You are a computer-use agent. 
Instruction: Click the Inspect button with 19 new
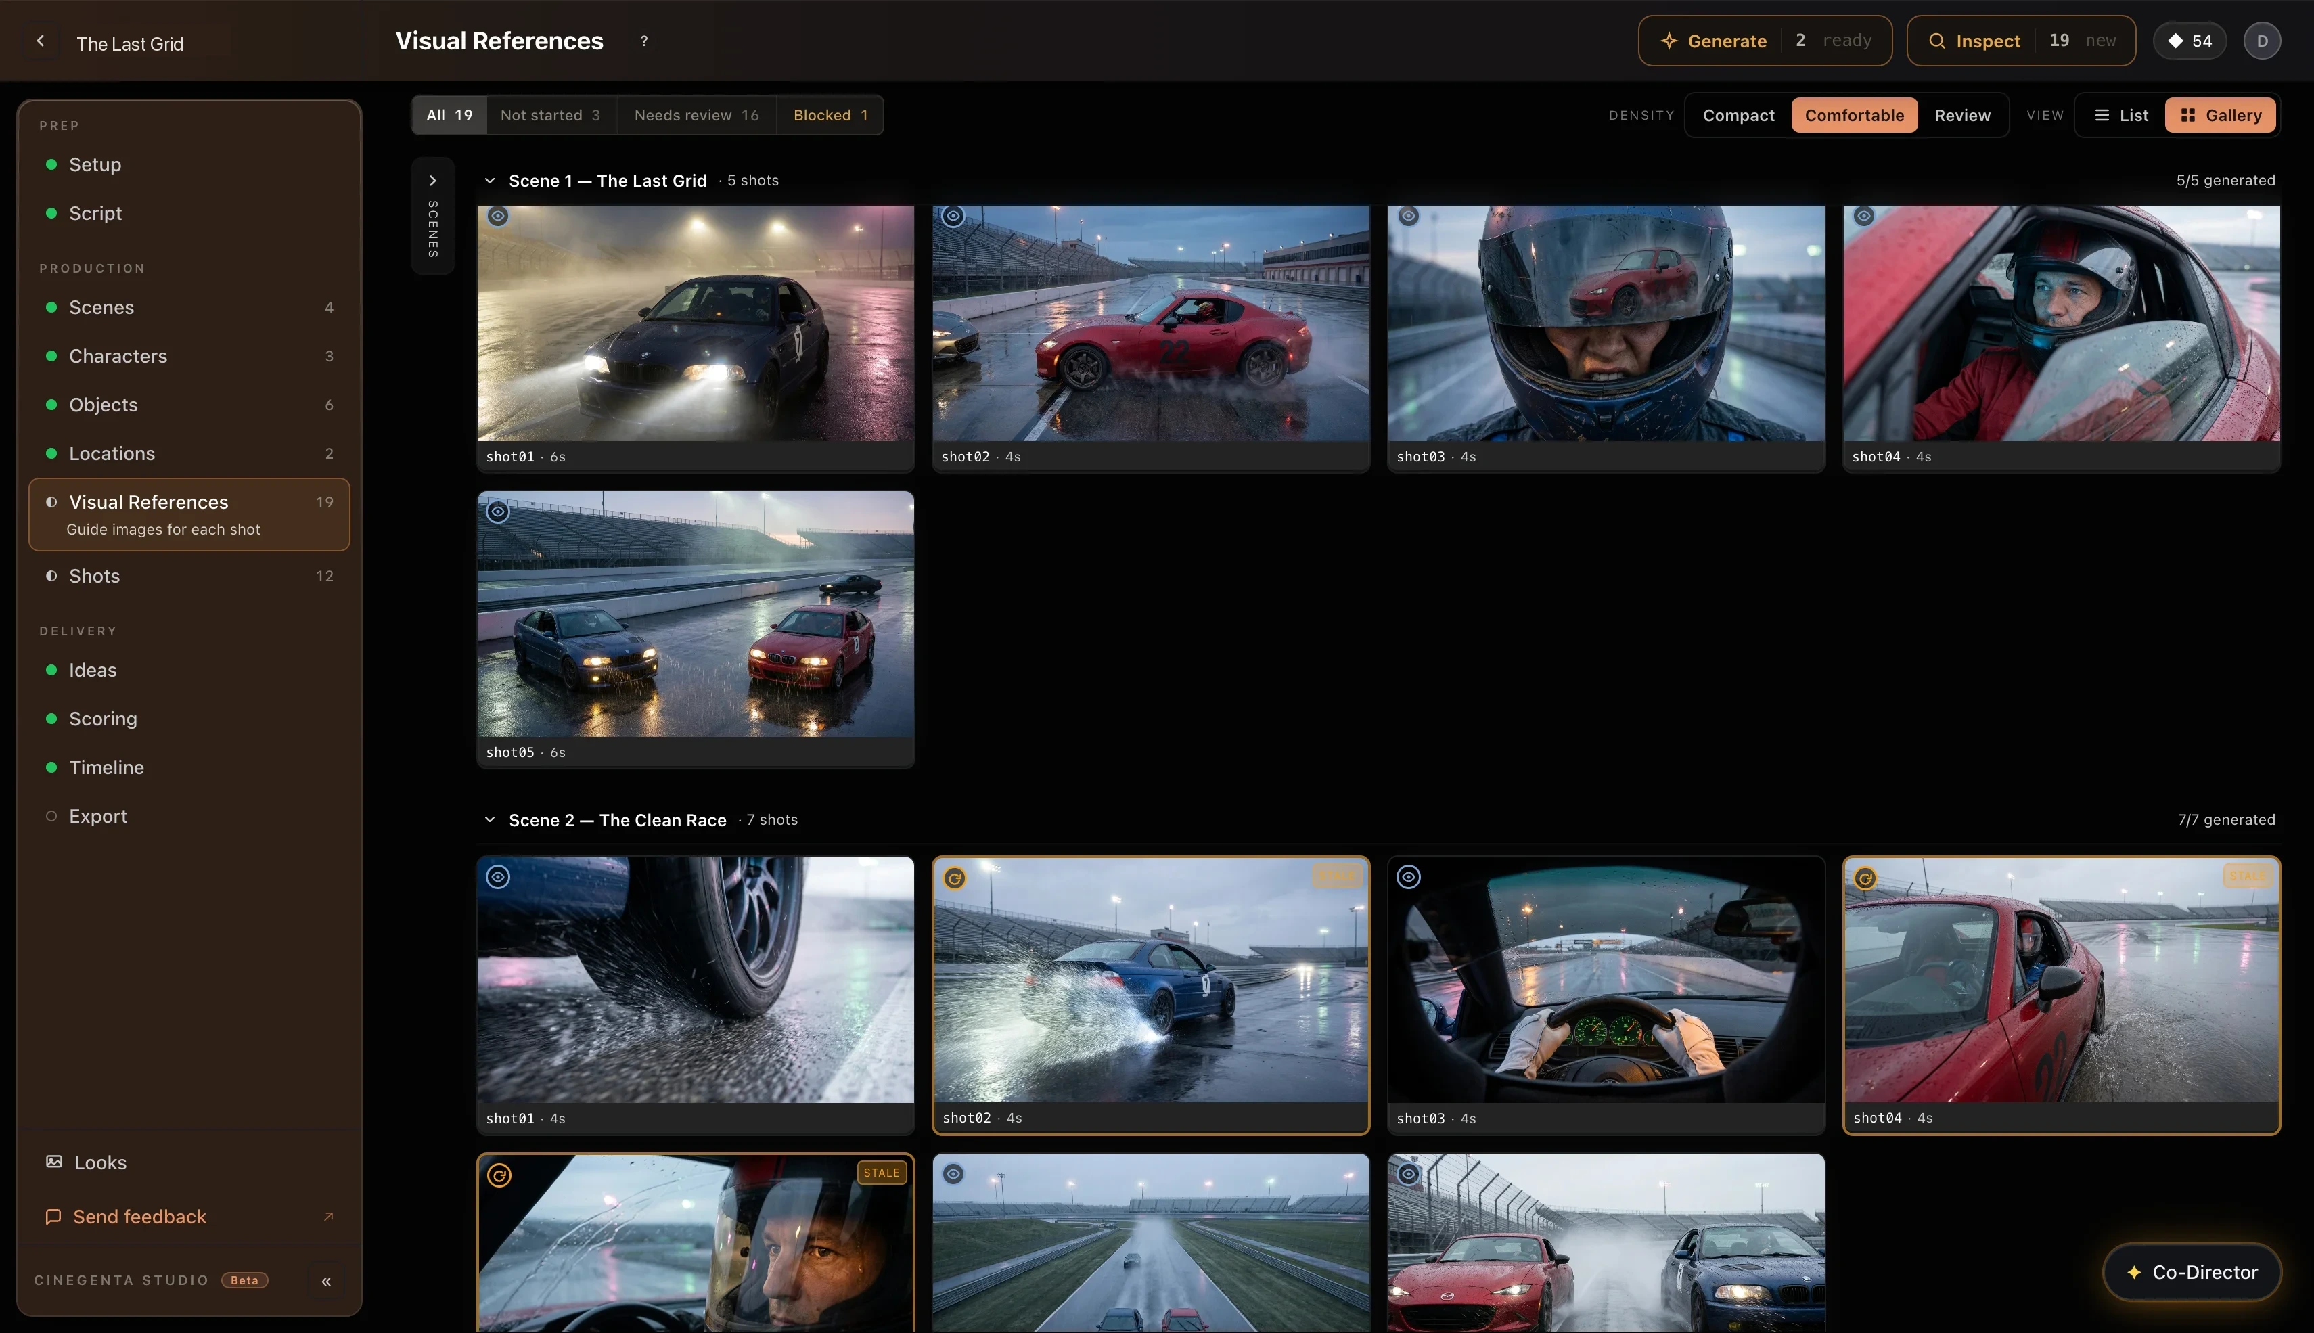(2021, 41)
